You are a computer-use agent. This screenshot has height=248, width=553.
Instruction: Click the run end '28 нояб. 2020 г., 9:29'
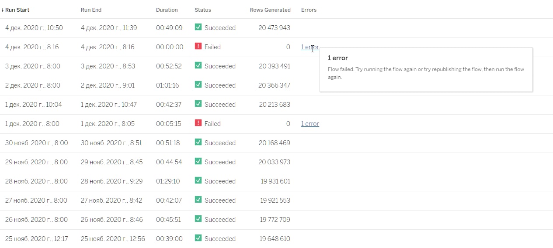coord(112,181)
